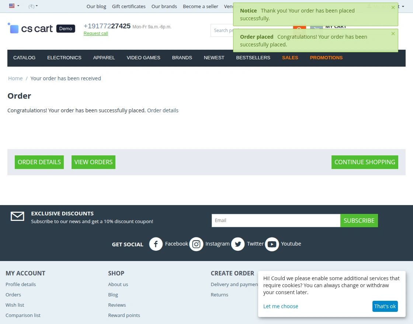Open the rupee currency dropdown
This screenshot has height=324, width=413.
(33, 6)
